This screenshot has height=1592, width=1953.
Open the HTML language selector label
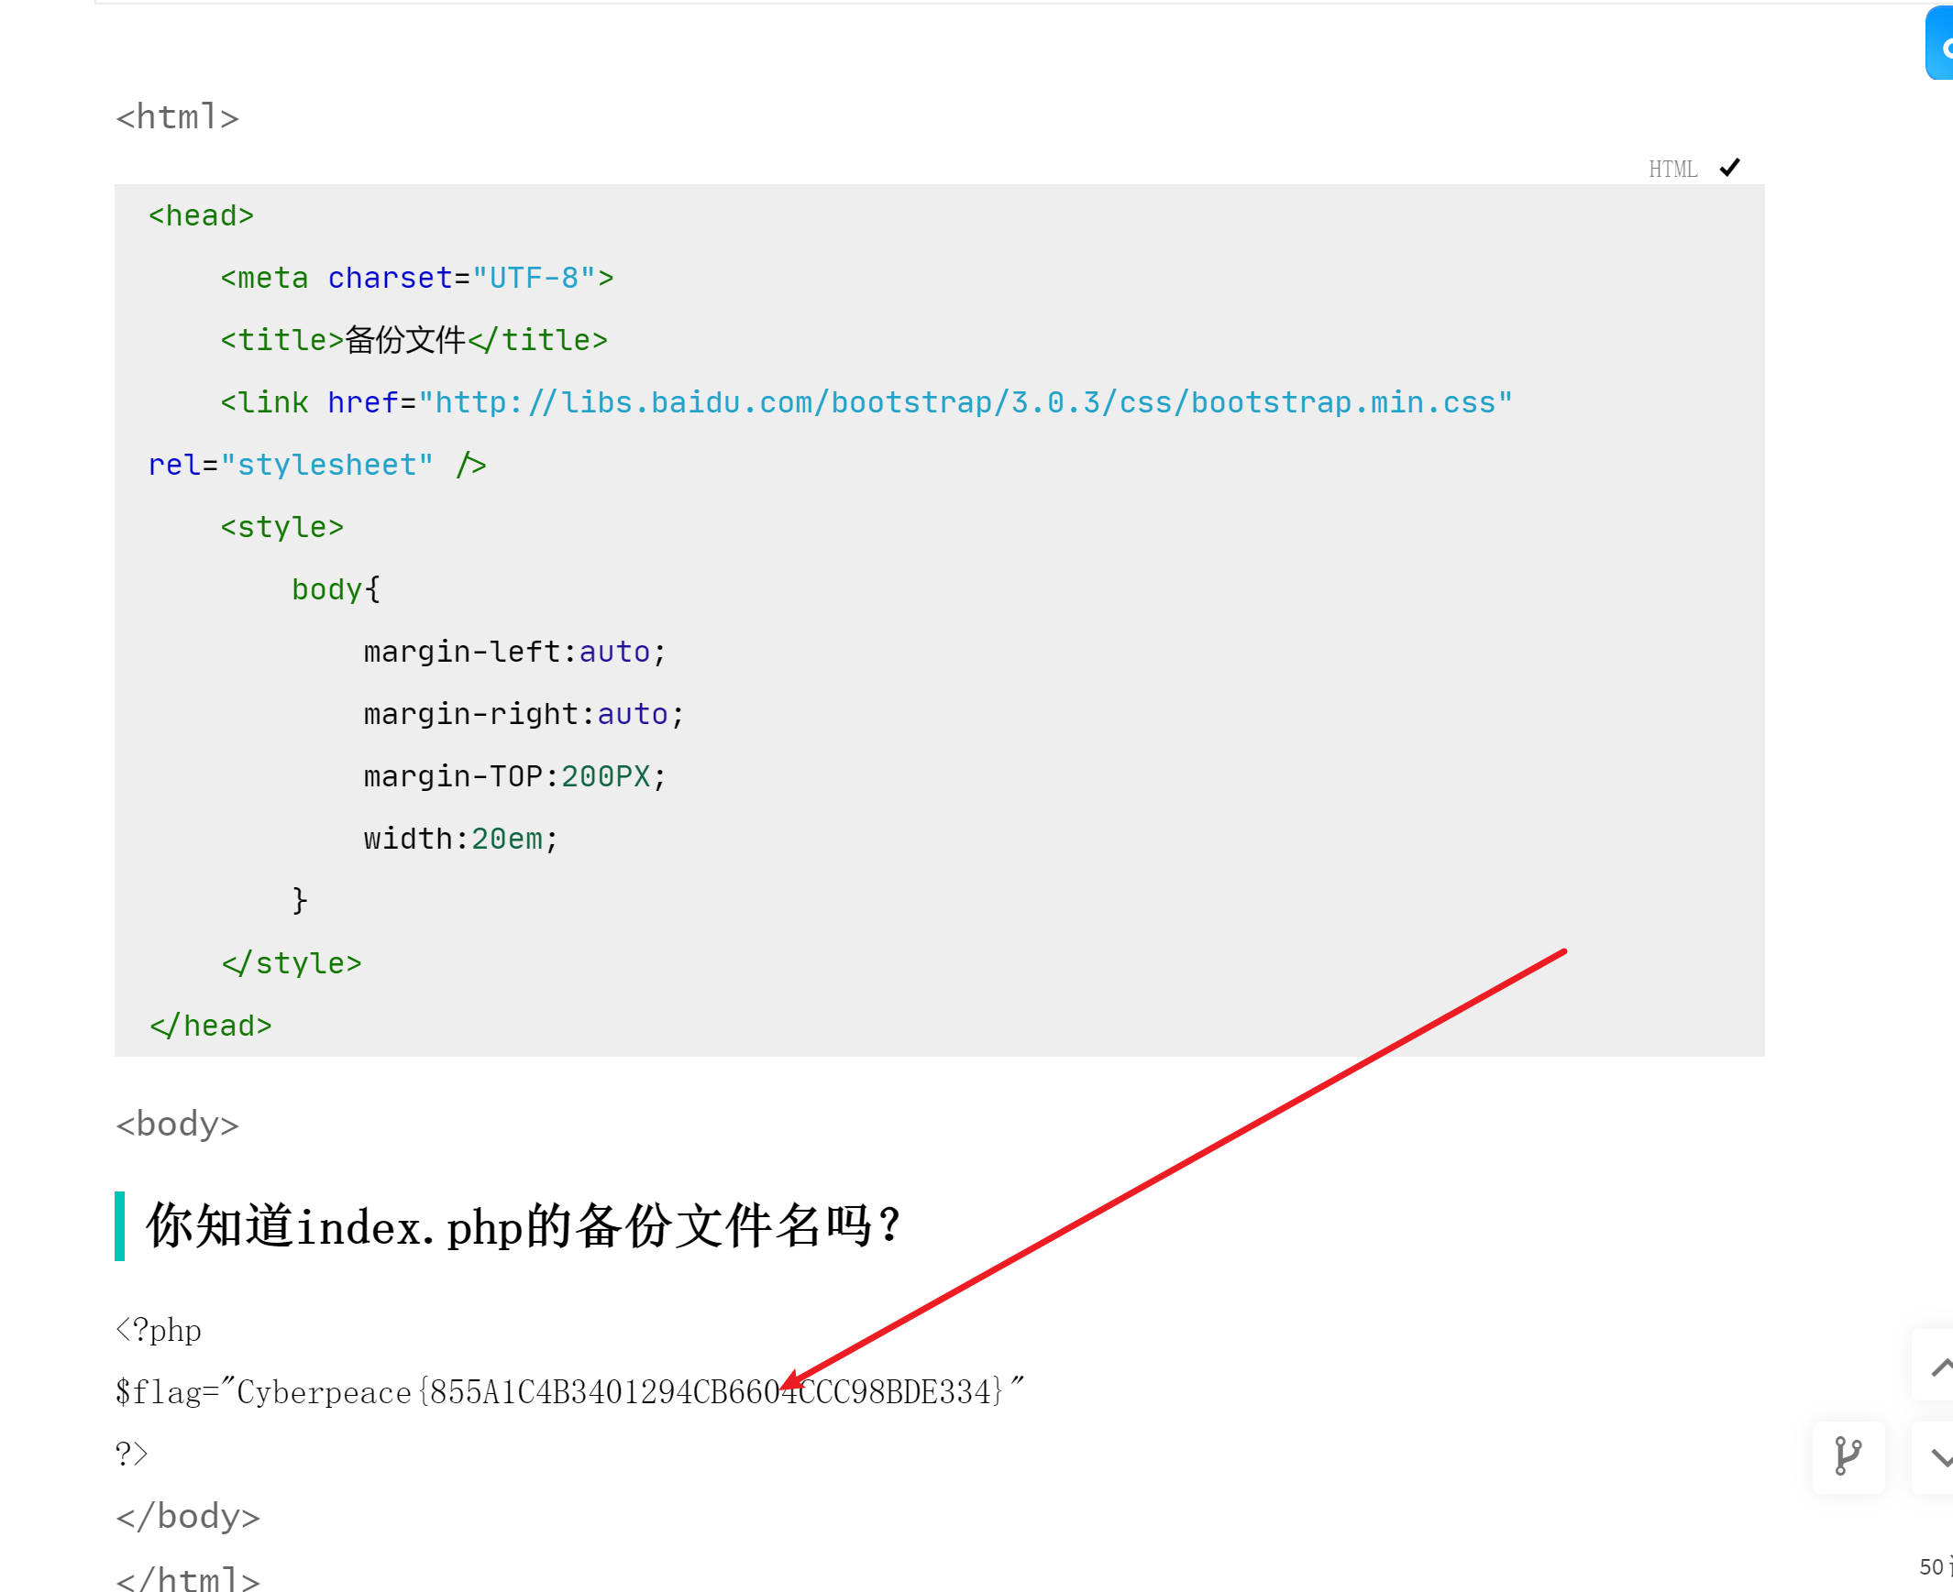tap(1672, 170)
